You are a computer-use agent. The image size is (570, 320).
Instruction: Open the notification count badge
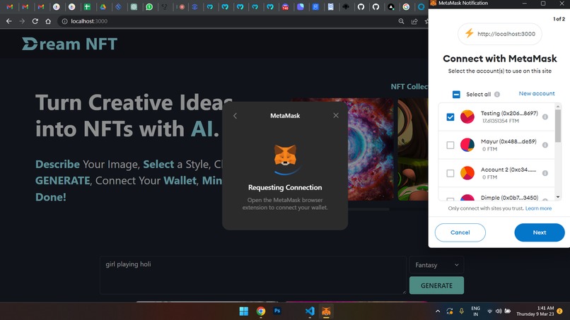(x=560, y=312)
